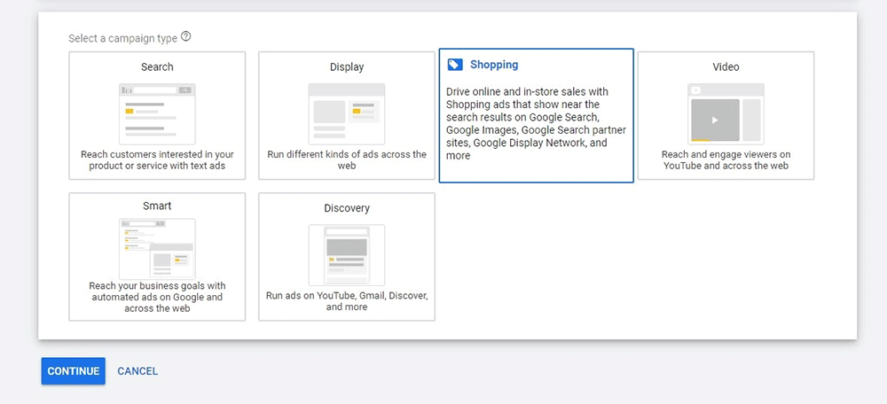
Task: Choose the Discovery campaign type title
Action: 347,208
